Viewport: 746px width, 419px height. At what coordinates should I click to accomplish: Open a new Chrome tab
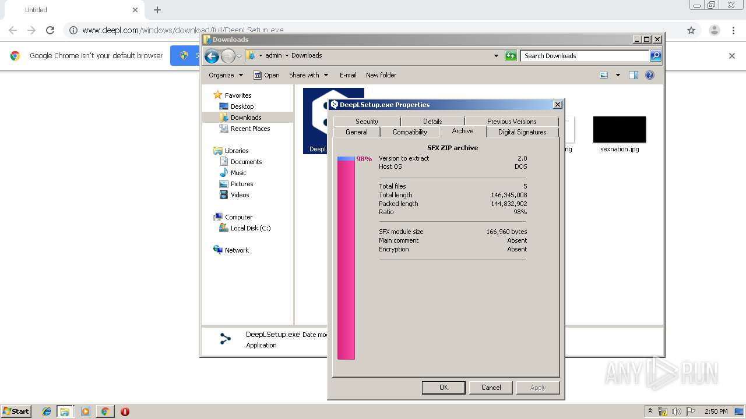157,10
